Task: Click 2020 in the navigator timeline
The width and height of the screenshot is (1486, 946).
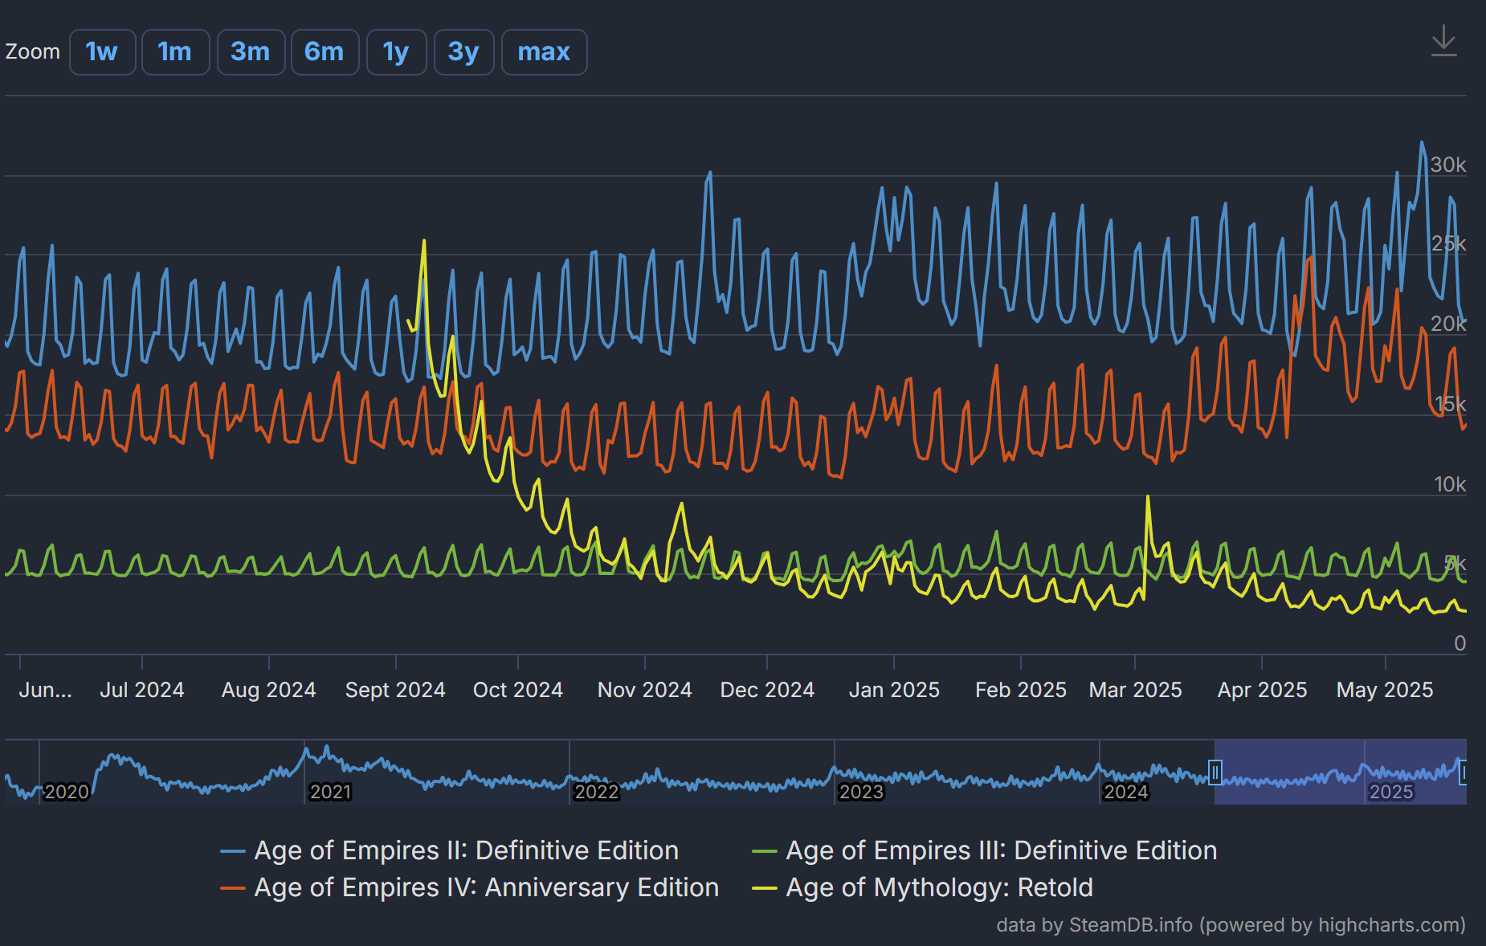Action: (x=66, y=792)
